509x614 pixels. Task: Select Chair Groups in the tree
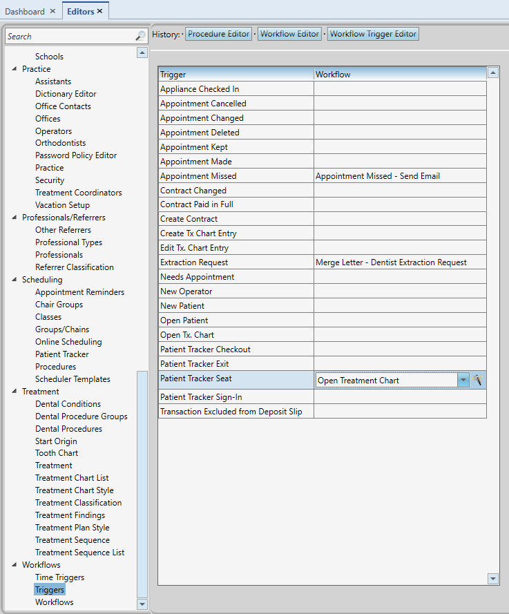[59, 305]
